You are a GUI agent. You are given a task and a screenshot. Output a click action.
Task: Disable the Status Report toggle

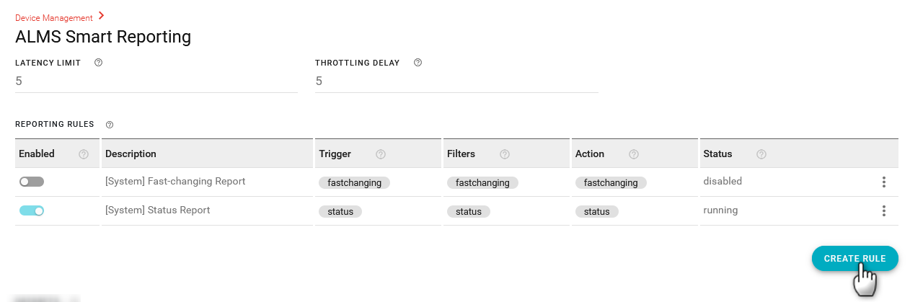click(32, 211)
